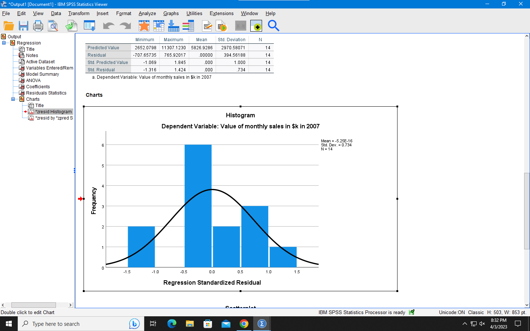530x331 pixels.
Task: Recall recently used dialogs via star icon
Action: coord(144,26)
